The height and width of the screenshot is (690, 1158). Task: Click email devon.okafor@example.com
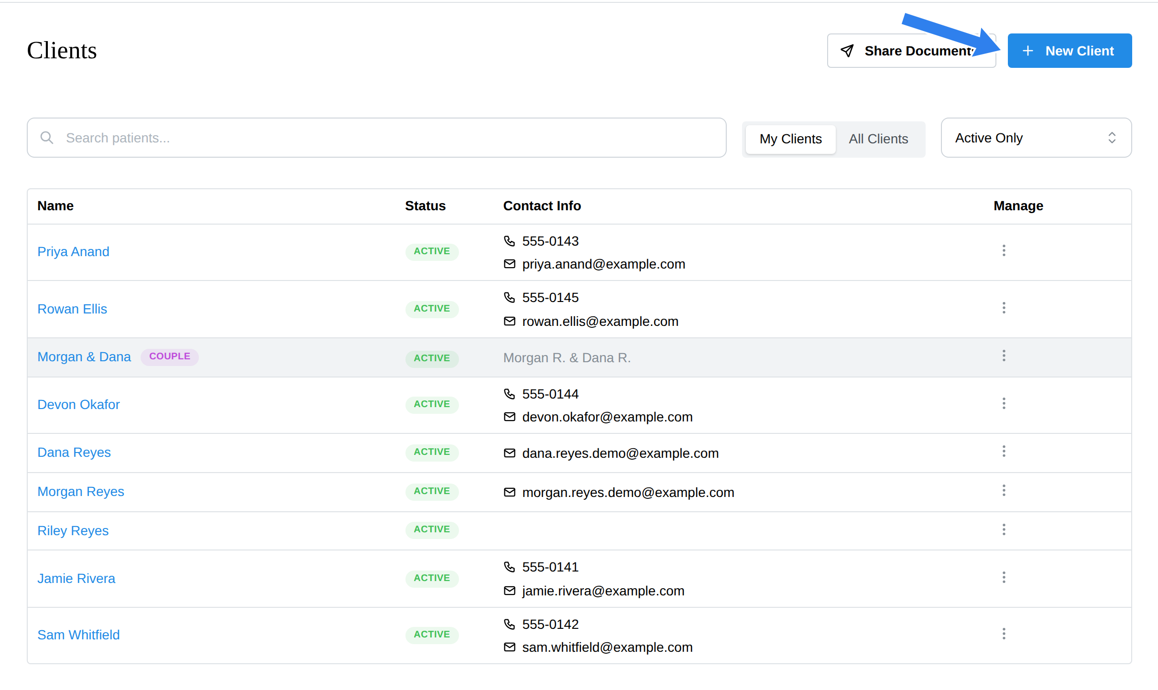coord(607,417)
